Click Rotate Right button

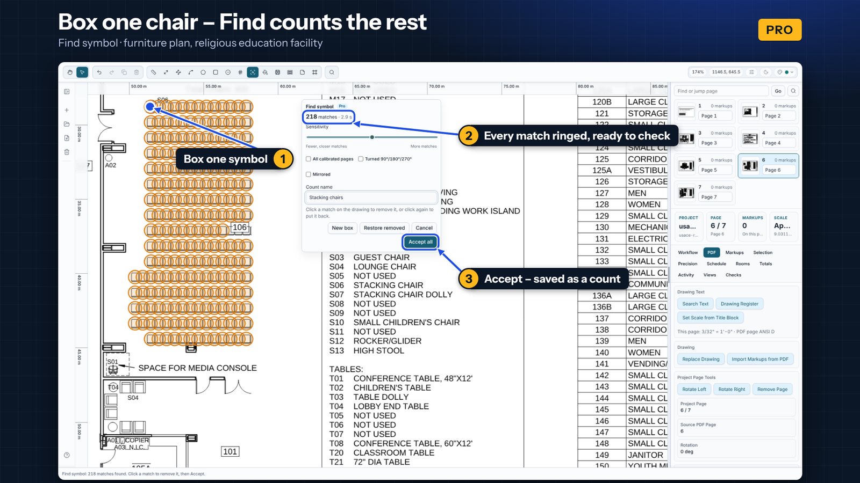[x=732, y=389]
